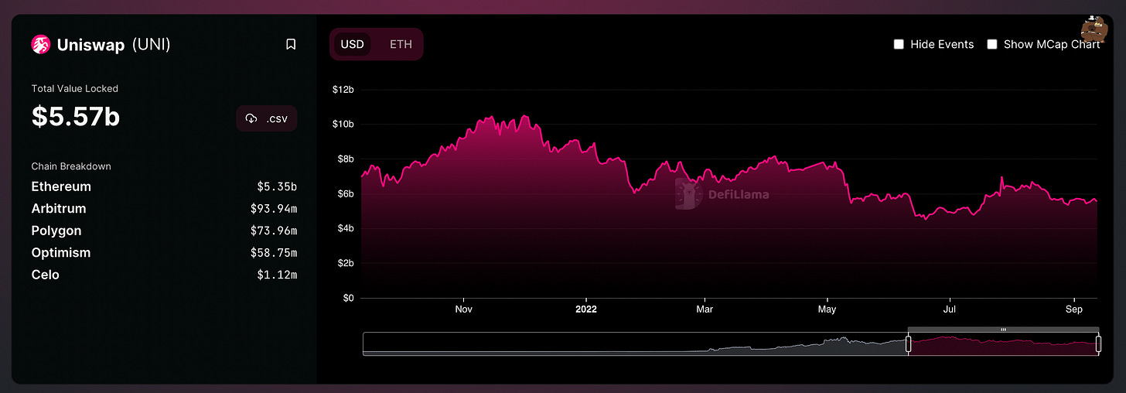
Task: Click the Total Value Locked label
Action: coord(75,89)
